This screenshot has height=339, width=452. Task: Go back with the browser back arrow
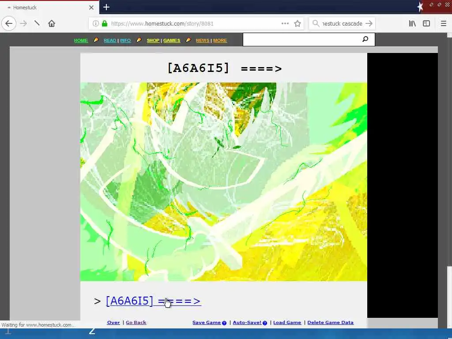pyautogui.click(x=9, y=23)
